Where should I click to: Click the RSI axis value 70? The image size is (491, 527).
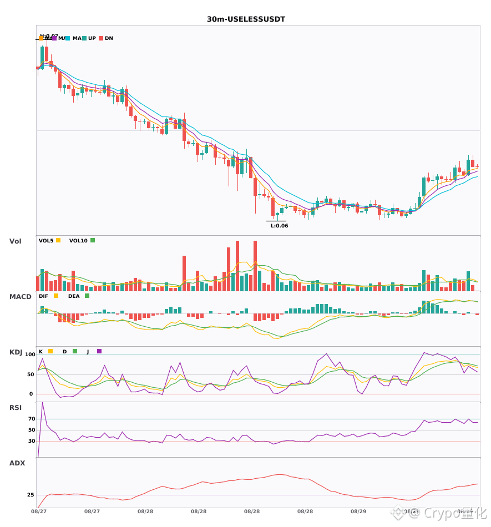click(32, 419)
